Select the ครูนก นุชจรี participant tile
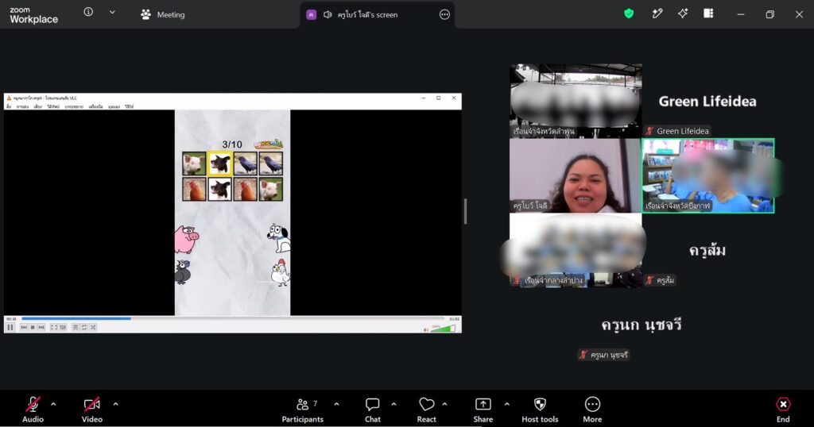This screenshot has width=814, height=427. (x=642, y=325)
